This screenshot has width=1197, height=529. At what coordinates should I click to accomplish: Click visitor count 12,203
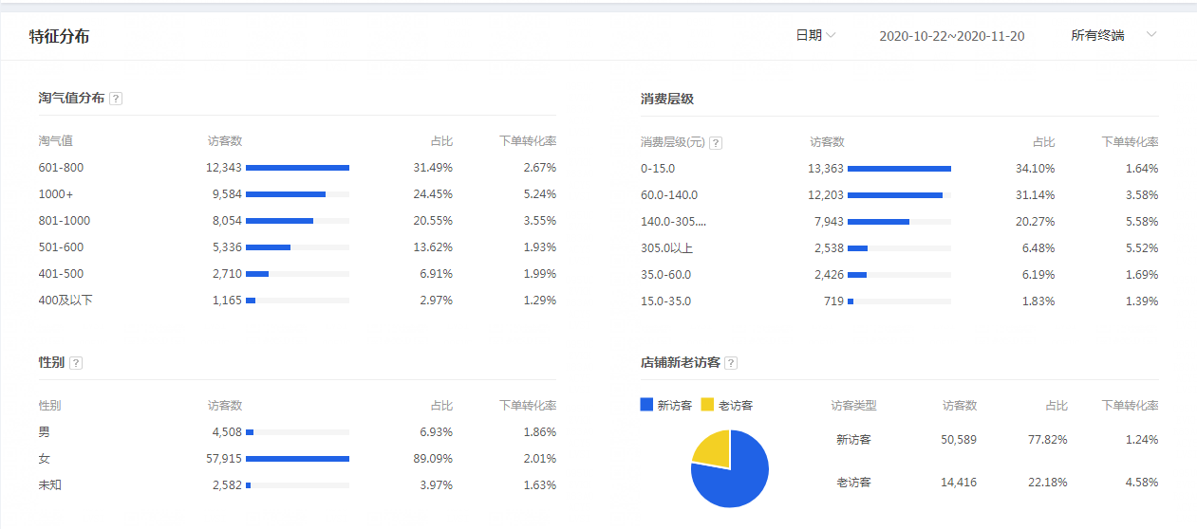pos(826,195)
